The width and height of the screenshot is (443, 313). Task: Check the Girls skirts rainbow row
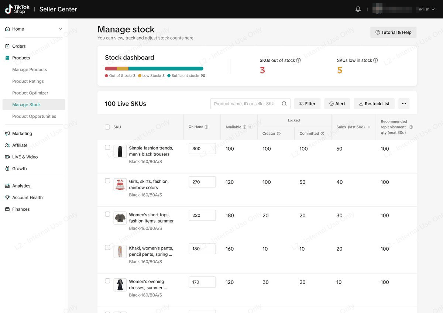pyautogui.click(x=107, y=181)
